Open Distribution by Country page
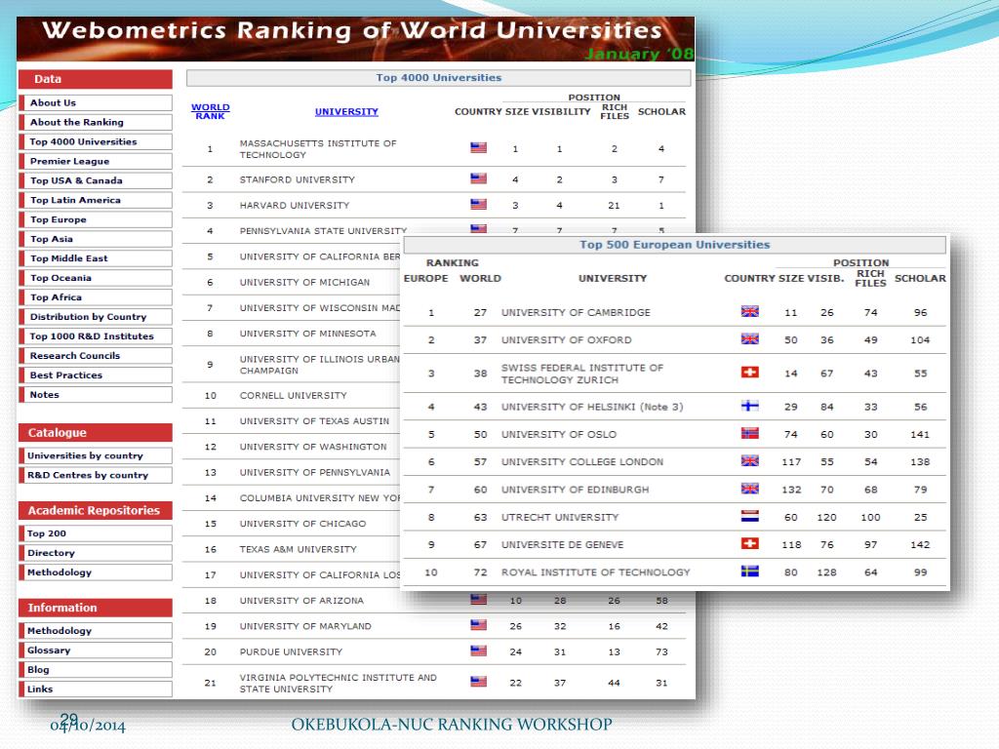The height and width of the screenshot is (749, 999). [96, 317]
